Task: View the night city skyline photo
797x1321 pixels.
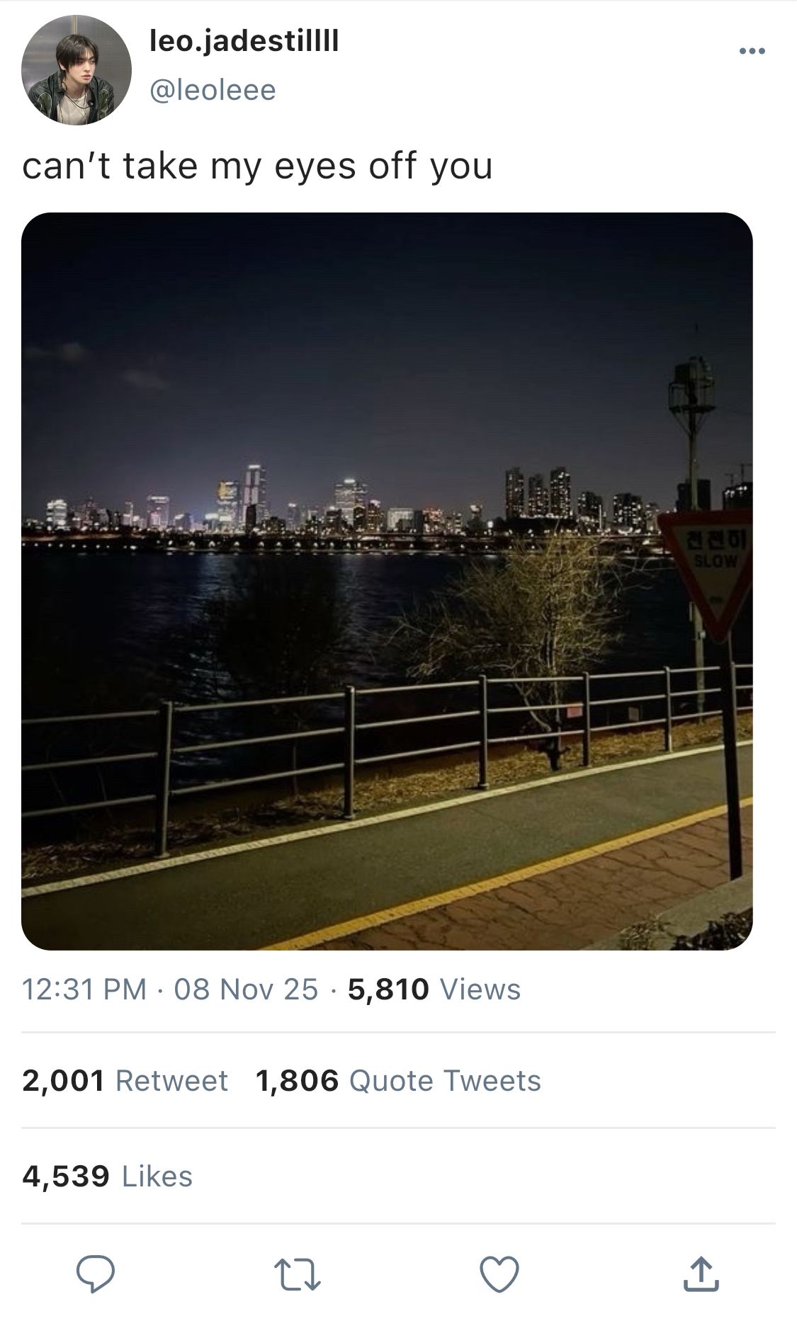Action: [x=387, y=581]
